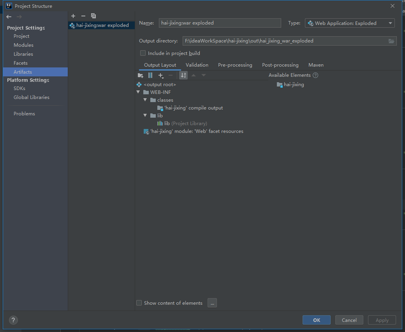
Task: Add a new artifact with plus icon
Action: tap(73, 16)
